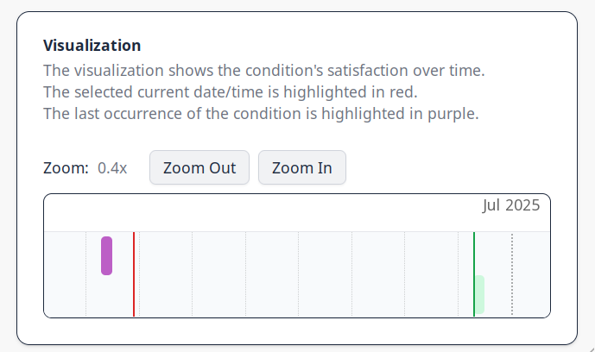Click the timeline header strip left of Jul 2025
The image size is (595, 352).
(259, 213)
